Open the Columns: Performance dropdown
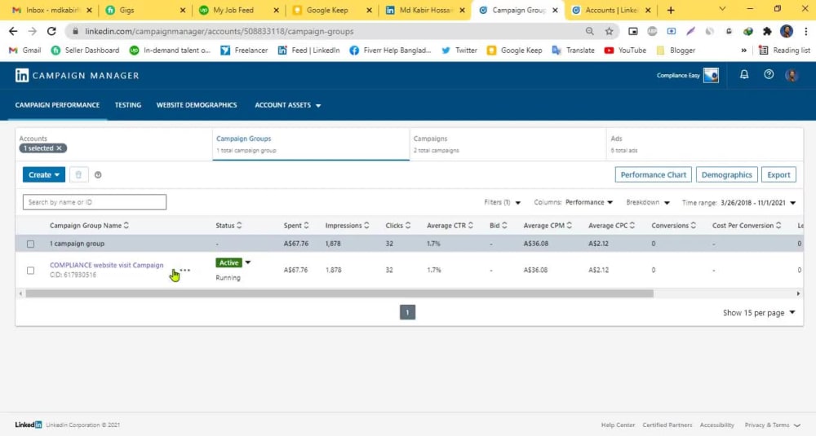This screenshot has width=816, height=436. 574,203
